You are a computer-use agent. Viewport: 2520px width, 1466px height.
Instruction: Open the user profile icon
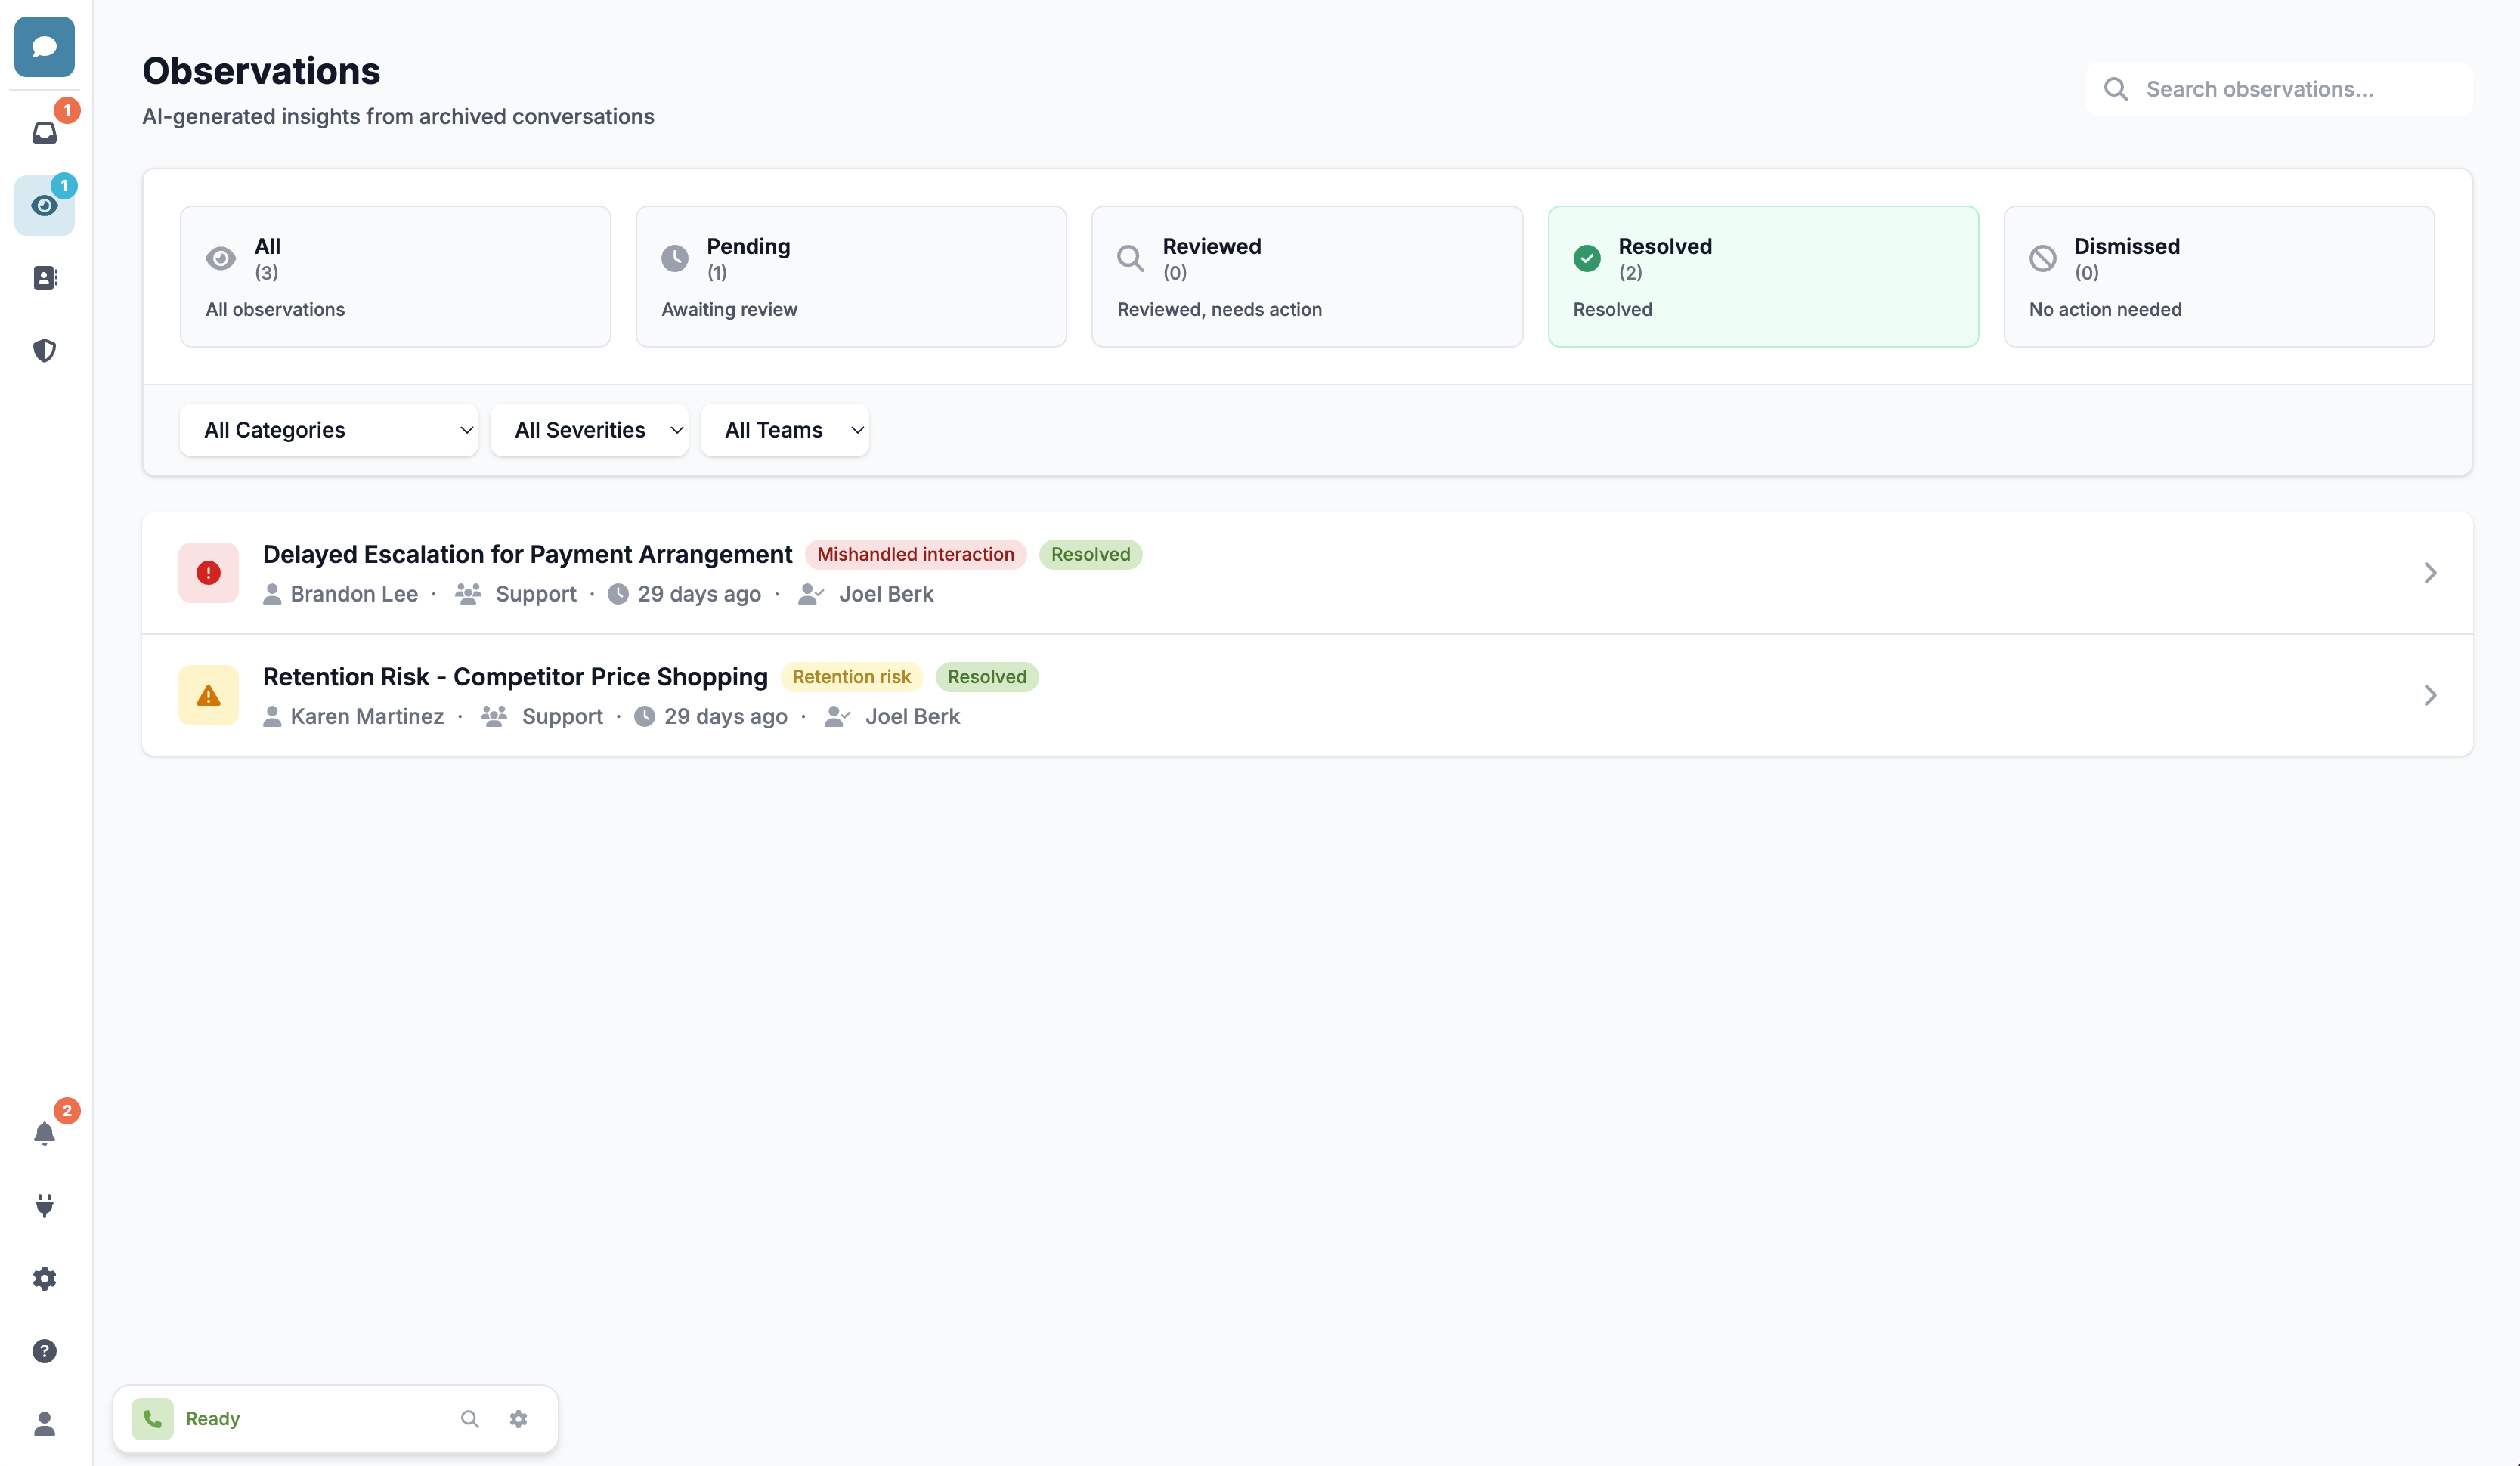(44, 1423)
